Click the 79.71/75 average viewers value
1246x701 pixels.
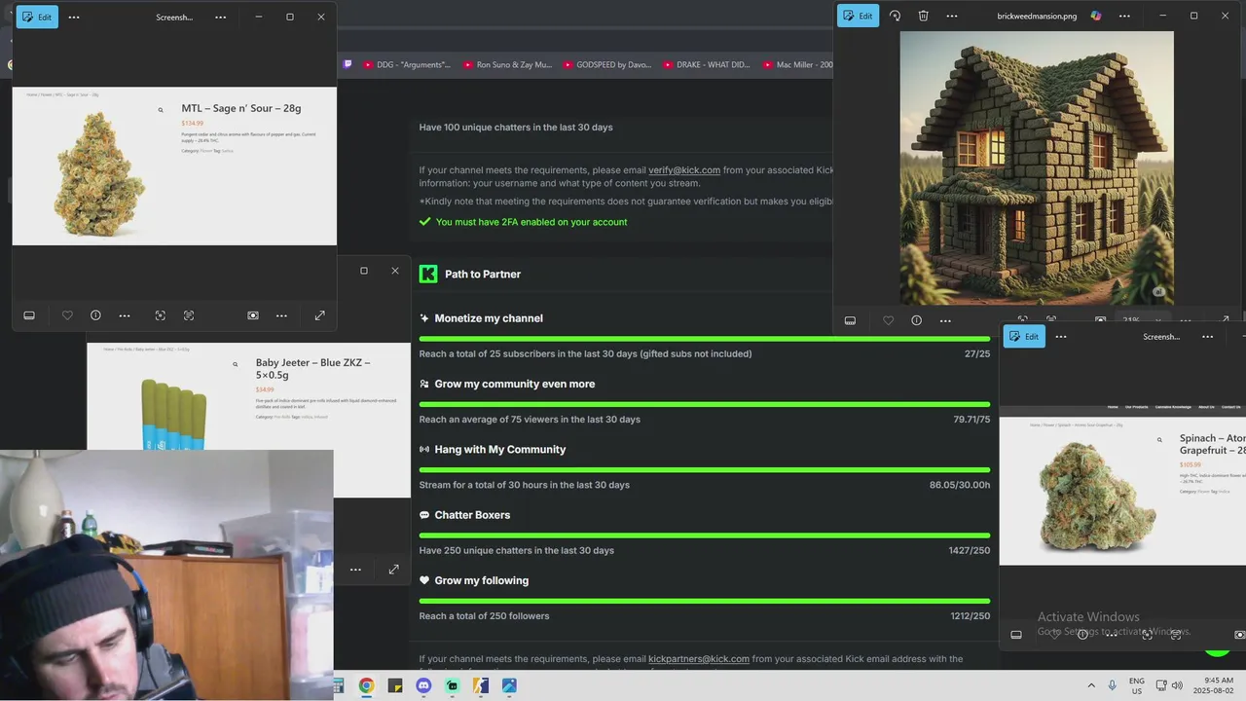[x=971, y=420]
